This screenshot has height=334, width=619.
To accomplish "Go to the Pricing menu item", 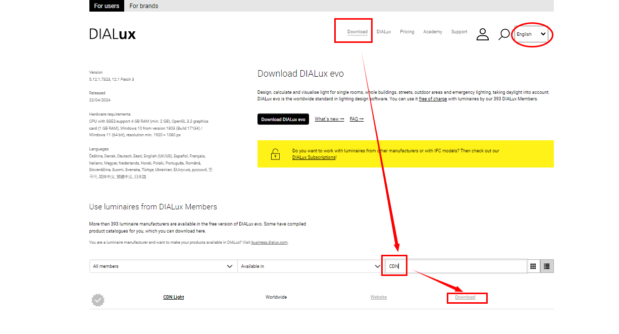I will click(407, 32).
